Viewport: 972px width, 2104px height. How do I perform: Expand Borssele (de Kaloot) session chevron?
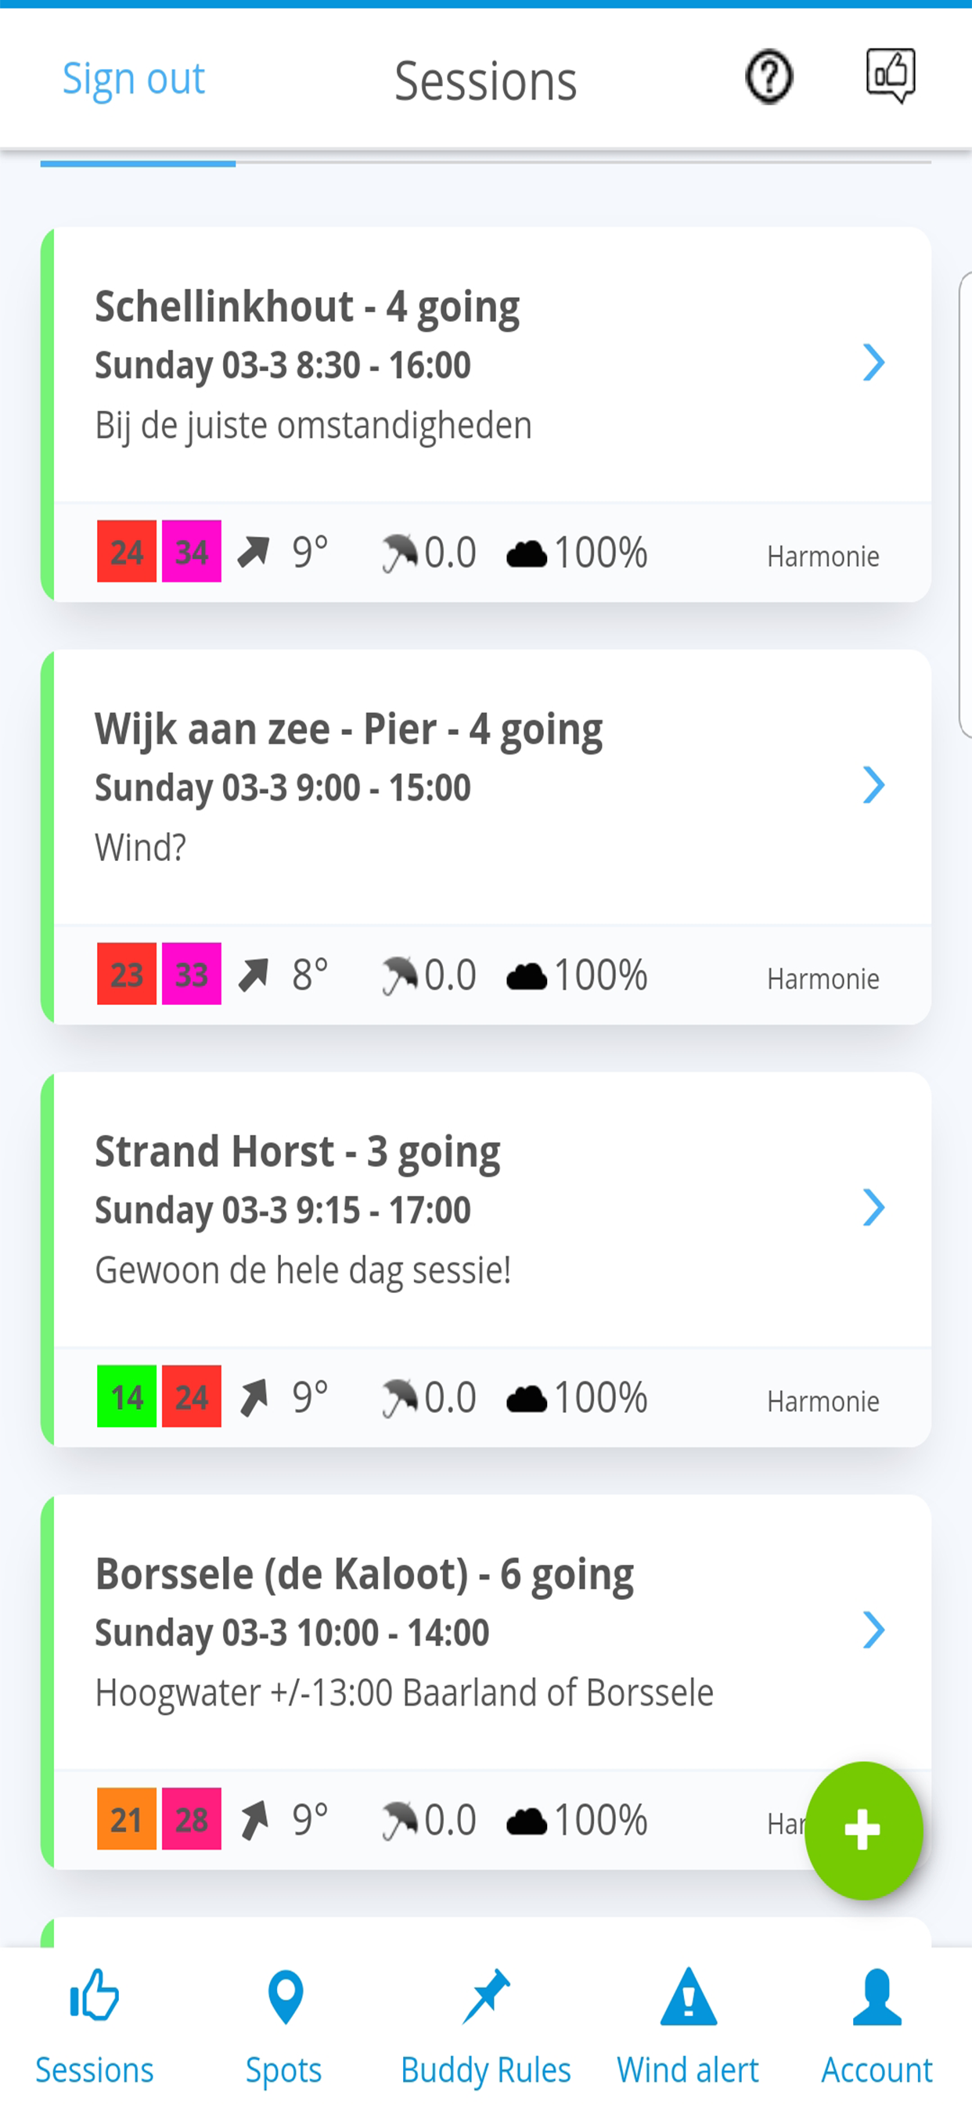[873, 1630]
